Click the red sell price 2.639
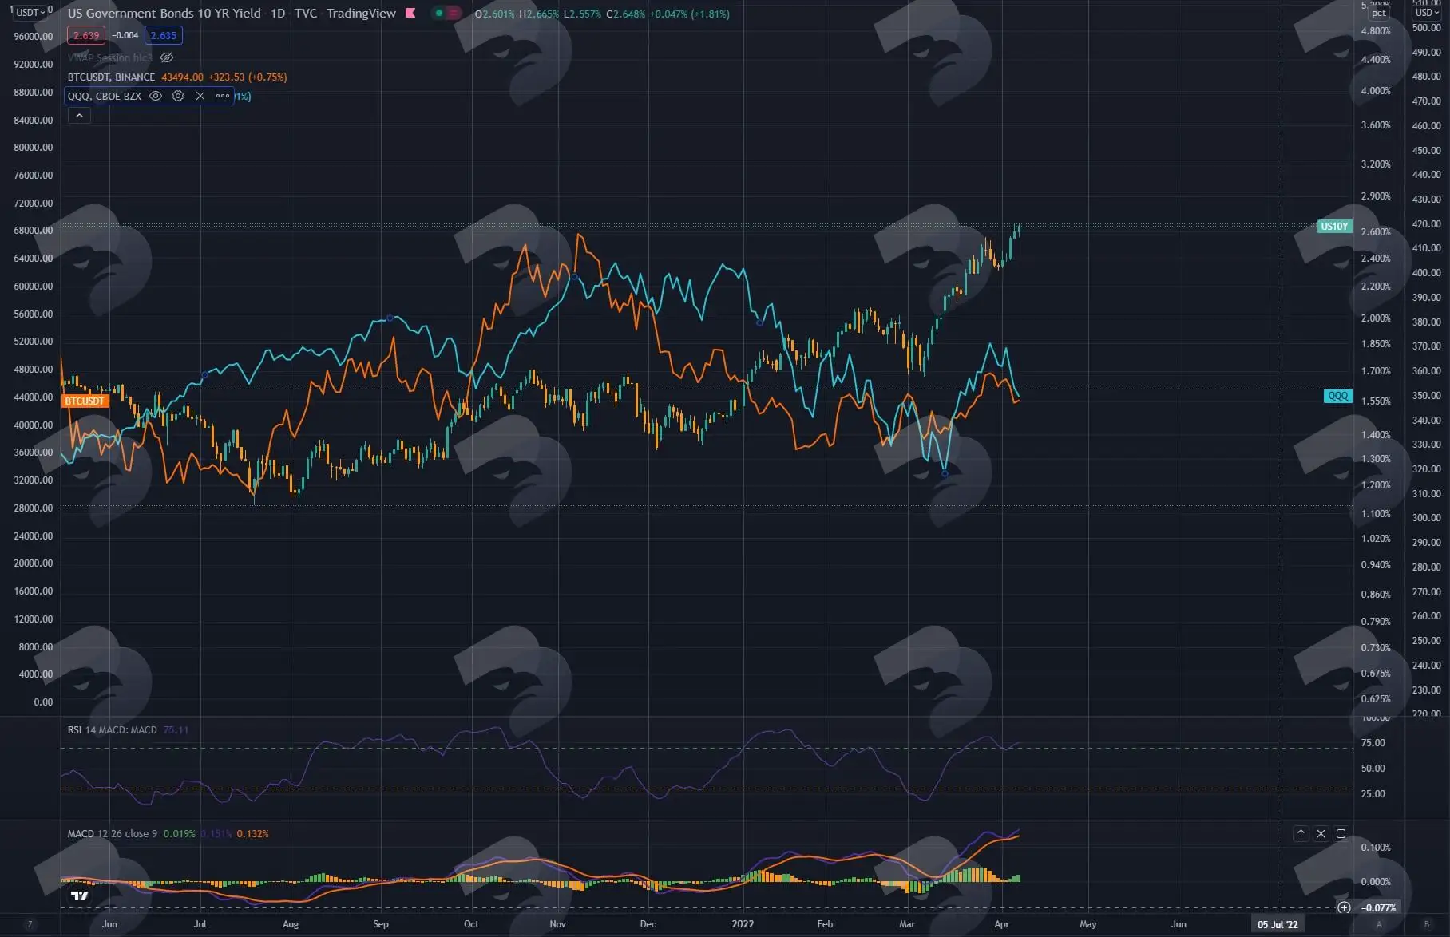Image resolution: width=1450 pixels, height=937 pixels. pos(86,35)
